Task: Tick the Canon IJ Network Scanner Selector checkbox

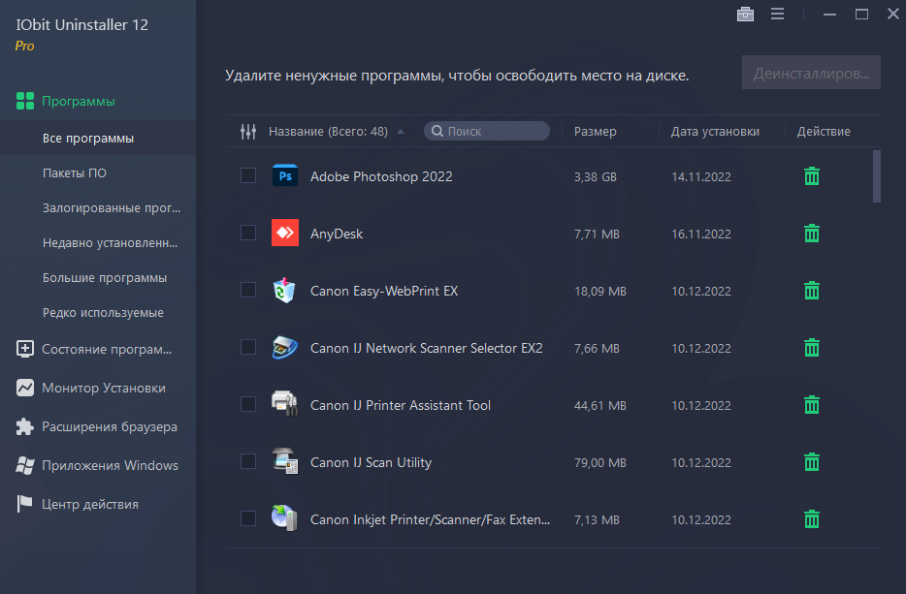Action: point(248,347)
